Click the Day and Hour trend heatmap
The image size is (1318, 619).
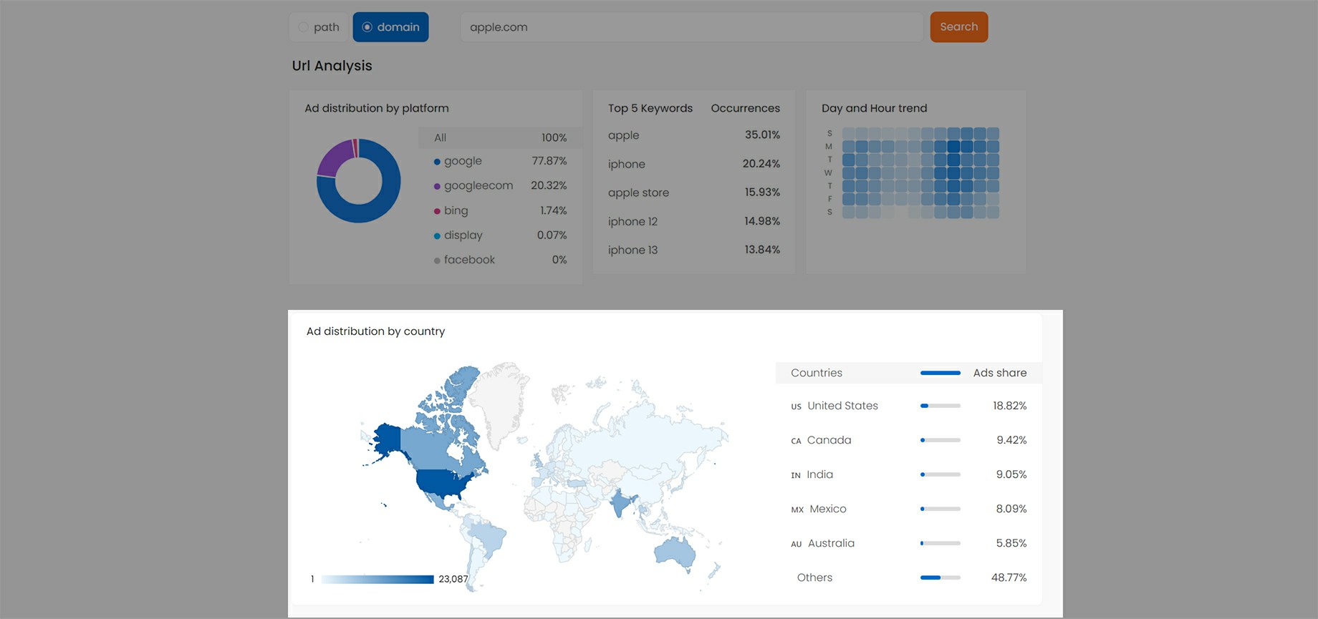920,172
